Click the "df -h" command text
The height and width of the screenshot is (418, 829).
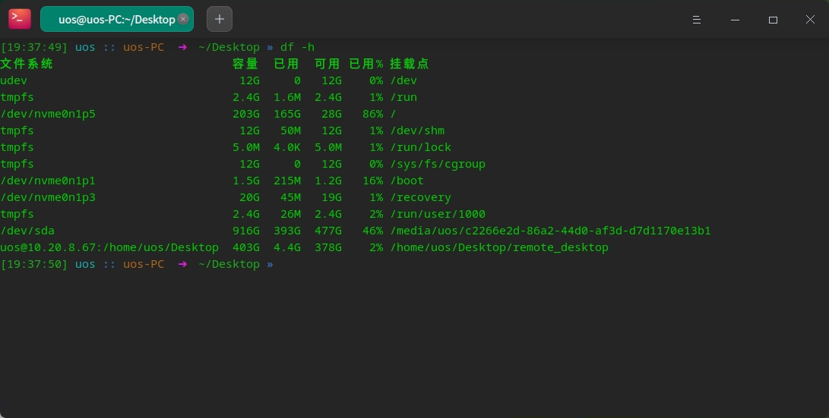(297, 47)
